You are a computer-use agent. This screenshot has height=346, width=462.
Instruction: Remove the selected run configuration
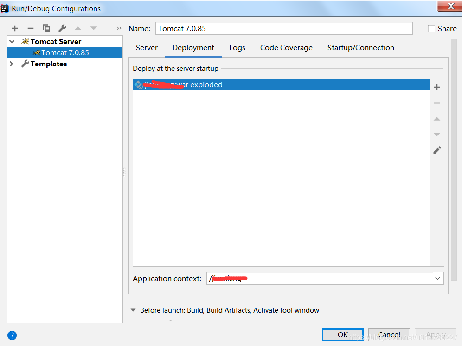click(30, 28)
